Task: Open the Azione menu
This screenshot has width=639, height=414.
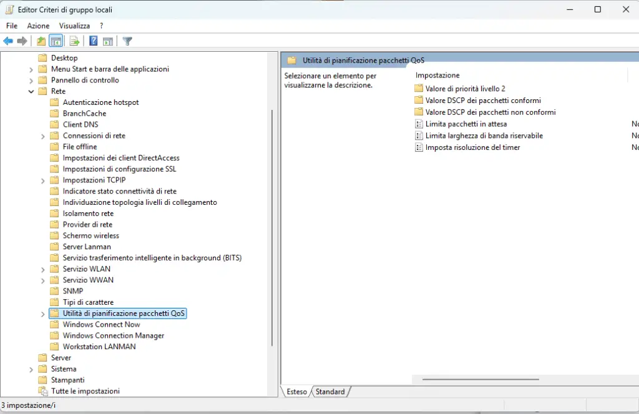Action: point(38,26)
